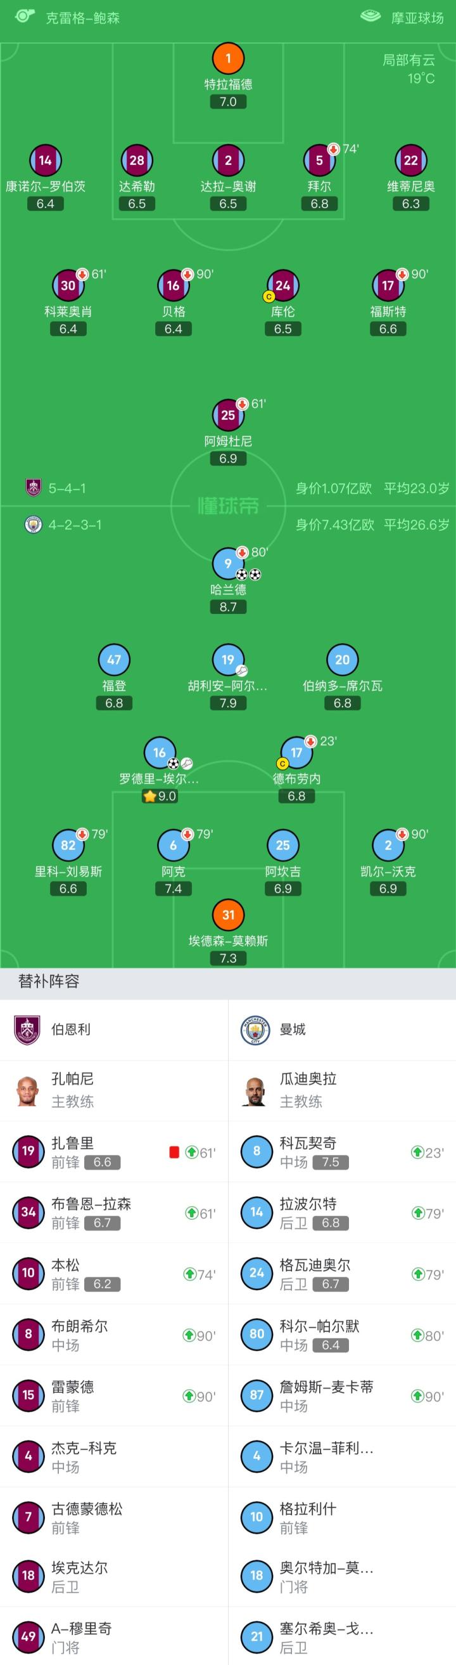Viewport: 456px width, 1665px height.
Task: Tap Rodri's number 16 player badge
Action: 160,752
